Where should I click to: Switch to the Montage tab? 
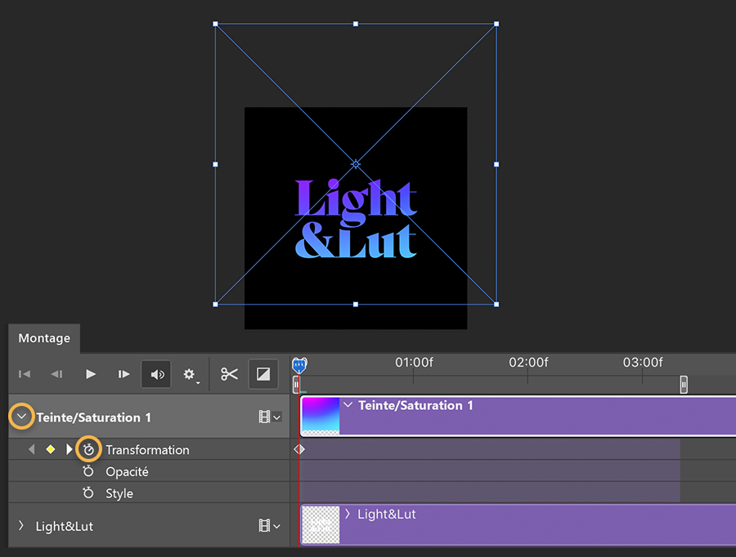(44, 338)
